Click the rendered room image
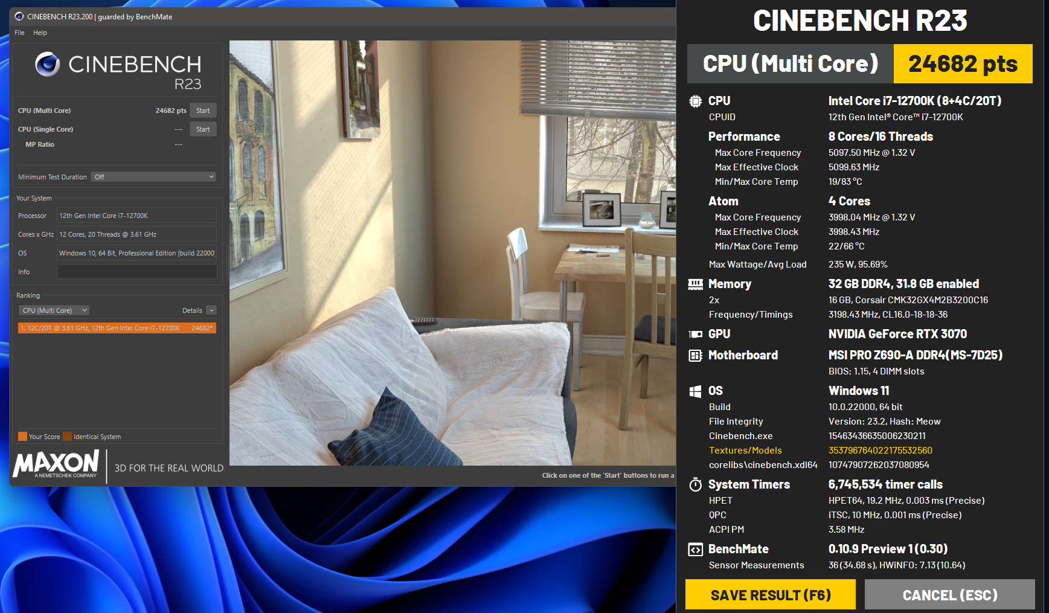The height and width of the screenshot is (613, 1049). click(452, 253)
